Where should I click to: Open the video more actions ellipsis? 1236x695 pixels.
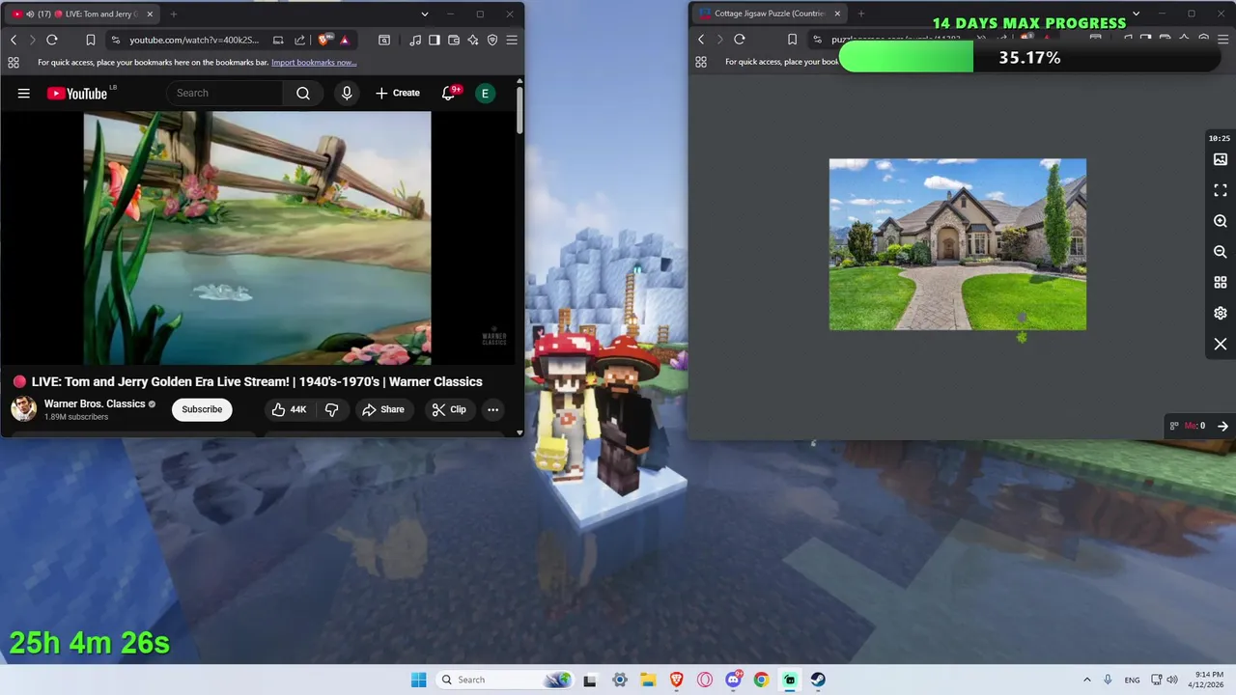492,409
